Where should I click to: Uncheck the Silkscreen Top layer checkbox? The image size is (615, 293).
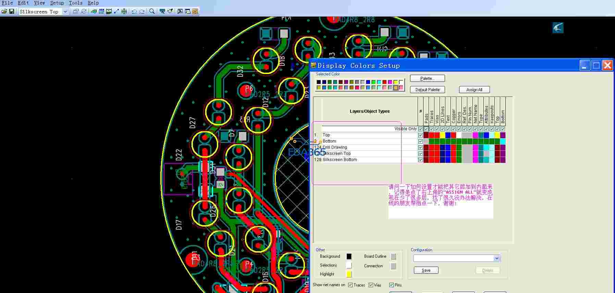click(x=420, y=154)
